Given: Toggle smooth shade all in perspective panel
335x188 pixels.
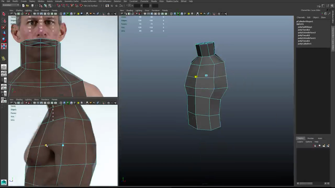Looking at the screenshot, I should click(175, 14).
